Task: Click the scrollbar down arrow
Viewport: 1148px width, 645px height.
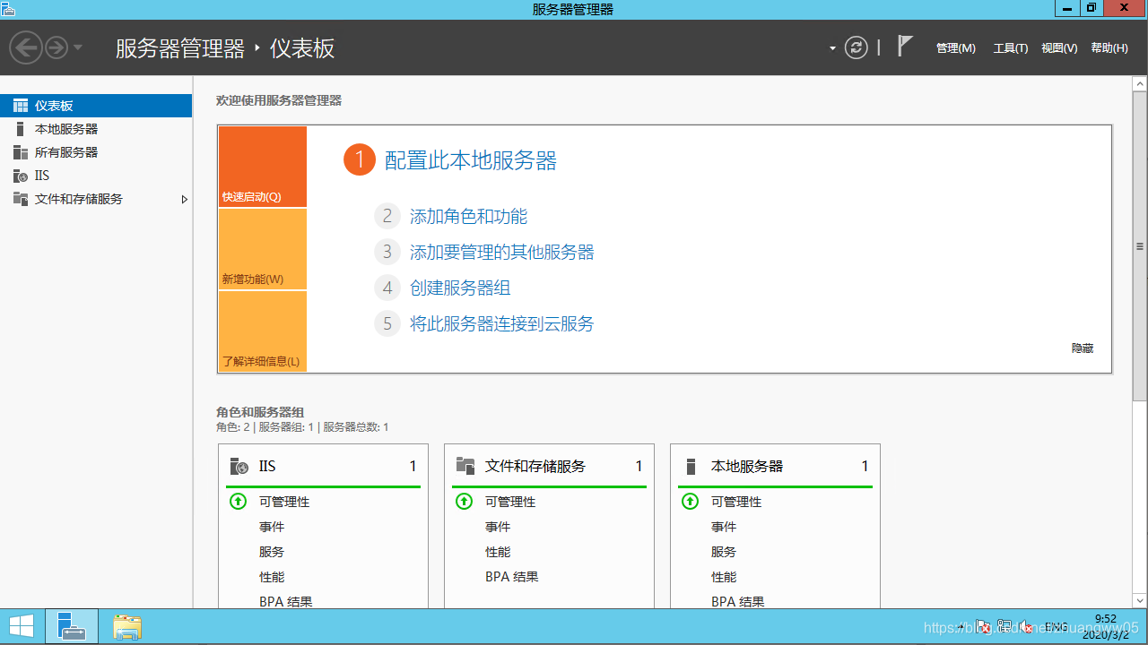Action: 1140,600
